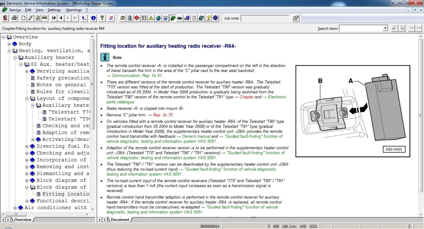The image size is (424, 229).
Task: Expand the Air conditioner tree node
Action: tap(15, 208)
